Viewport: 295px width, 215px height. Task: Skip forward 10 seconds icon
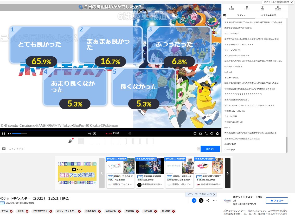[x=130, y=133]
